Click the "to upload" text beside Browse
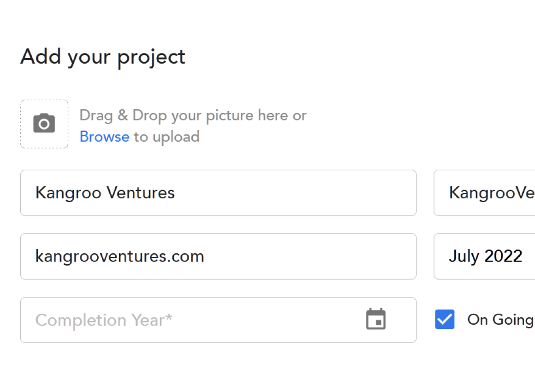This screenshot has width=535, height=369. (x=166, y=137)
